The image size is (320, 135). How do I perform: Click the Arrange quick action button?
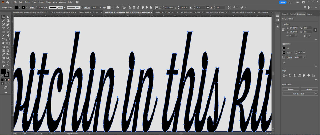click(309, 89)
